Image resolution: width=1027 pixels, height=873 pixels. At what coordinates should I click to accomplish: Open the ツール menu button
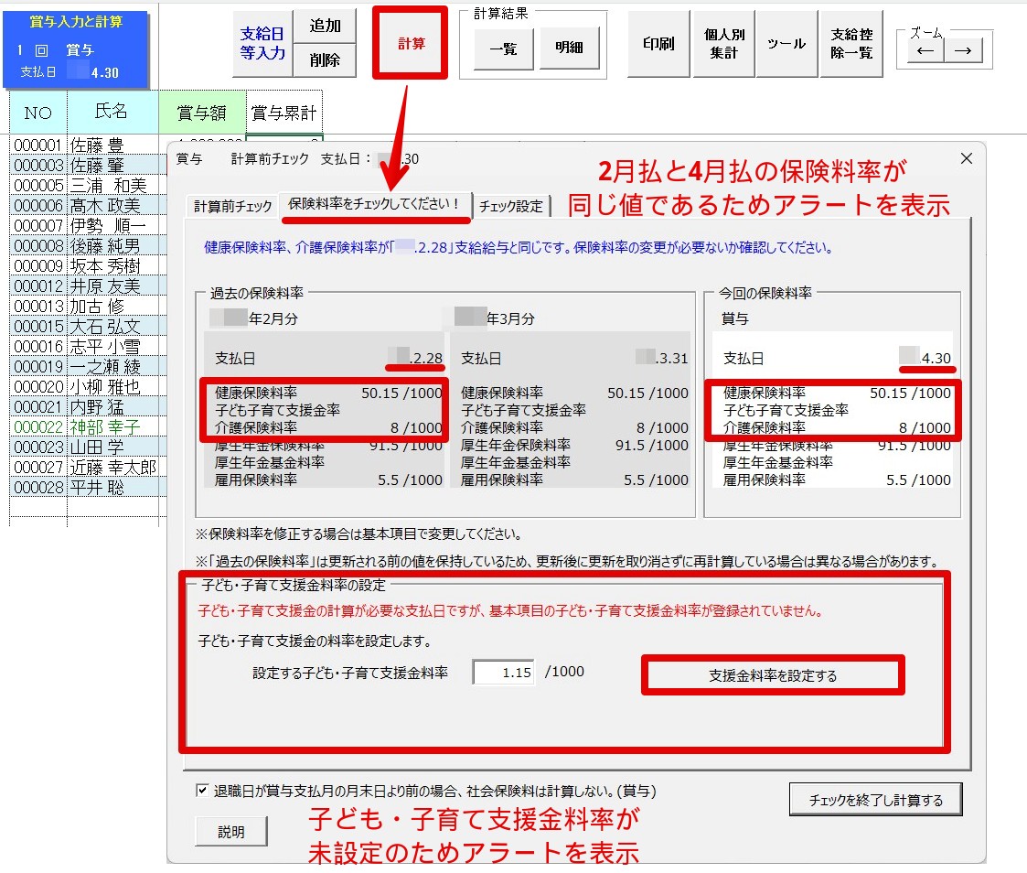tap(786, 44)
